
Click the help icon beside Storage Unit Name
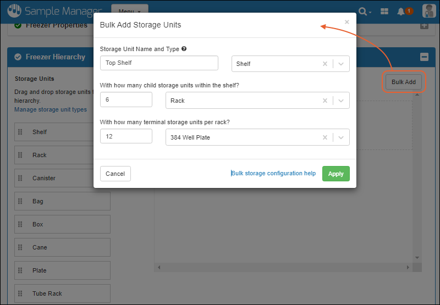(184, 49)
